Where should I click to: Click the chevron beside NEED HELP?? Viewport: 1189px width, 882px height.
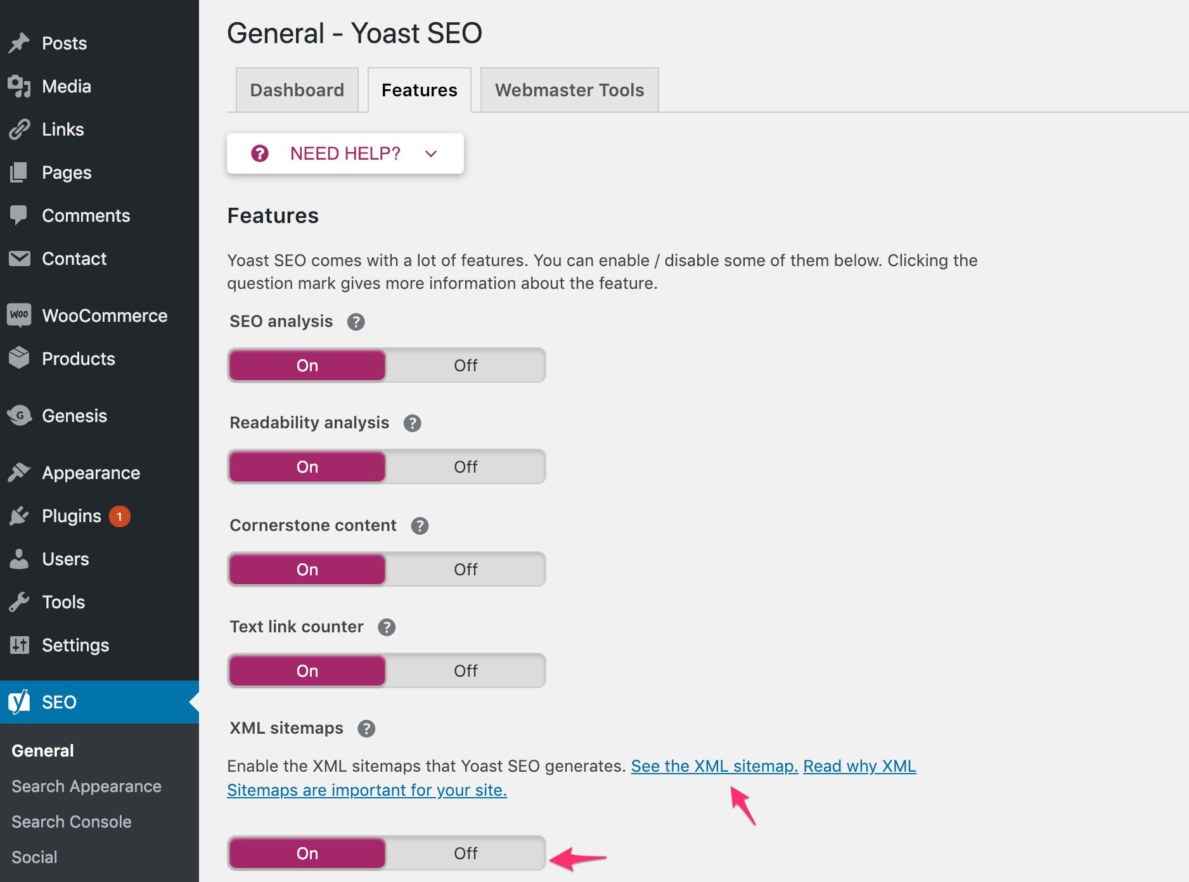(431, 154)
